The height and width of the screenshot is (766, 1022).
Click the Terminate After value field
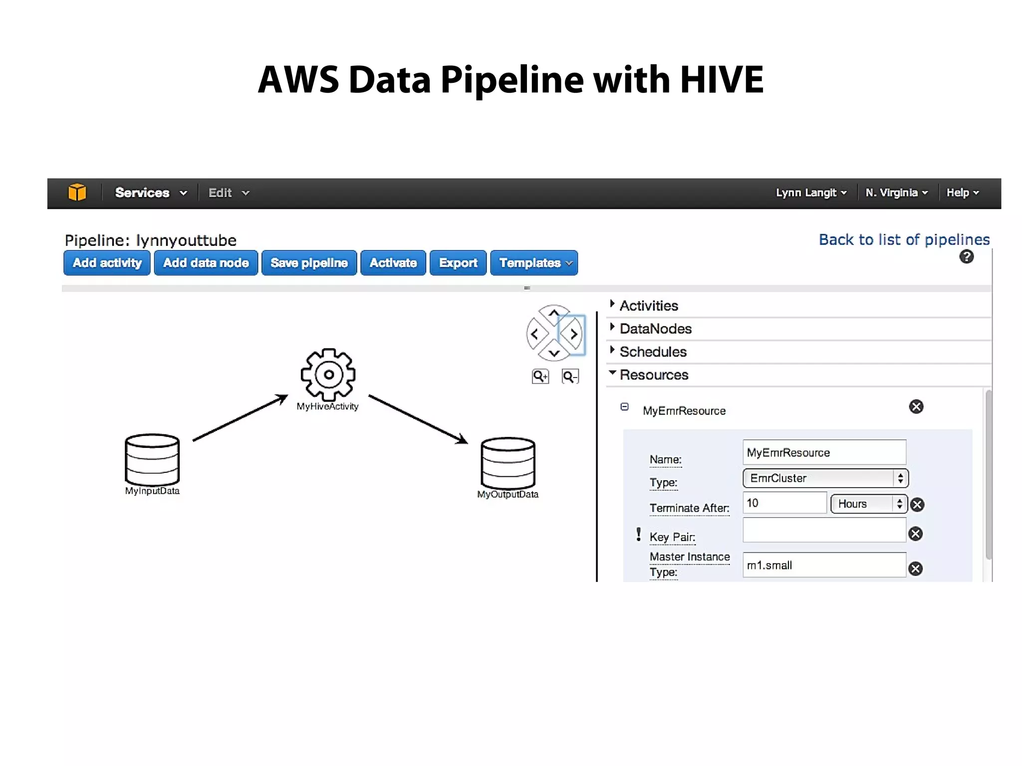pyautogui.click(x=784, y=503)
